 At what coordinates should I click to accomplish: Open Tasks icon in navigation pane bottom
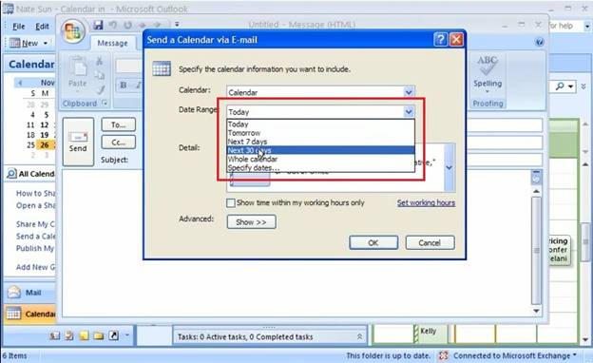click(x=69, y=335)
